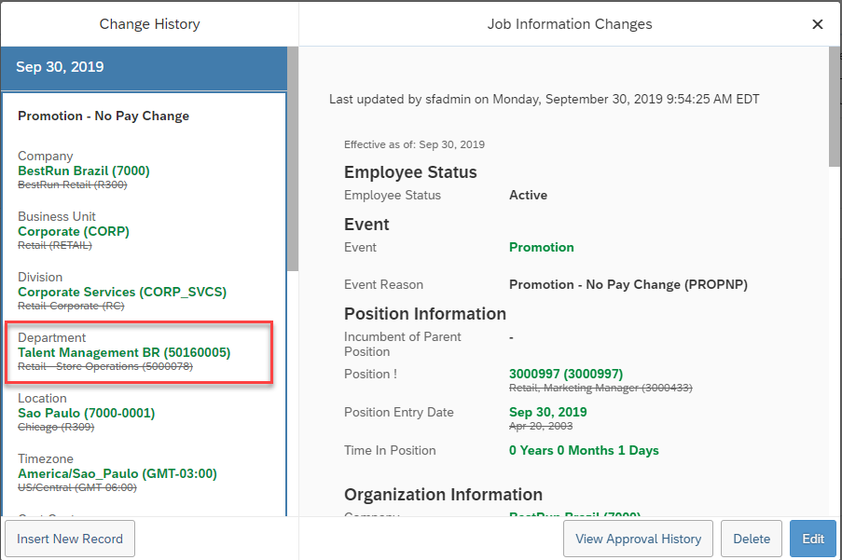Click the Job Information Changes title
Viewport: 842px width, 560px height.
570,24
